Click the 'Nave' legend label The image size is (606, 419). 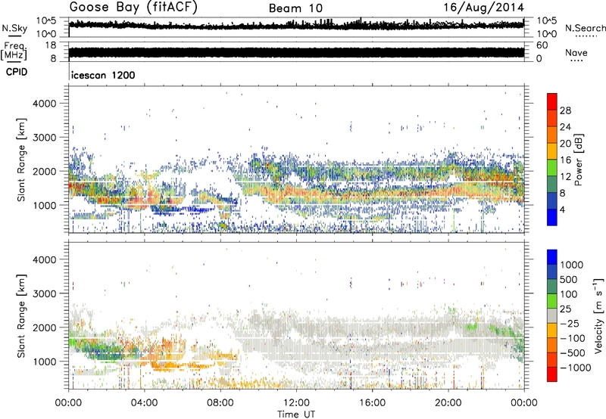pos(576,52)
